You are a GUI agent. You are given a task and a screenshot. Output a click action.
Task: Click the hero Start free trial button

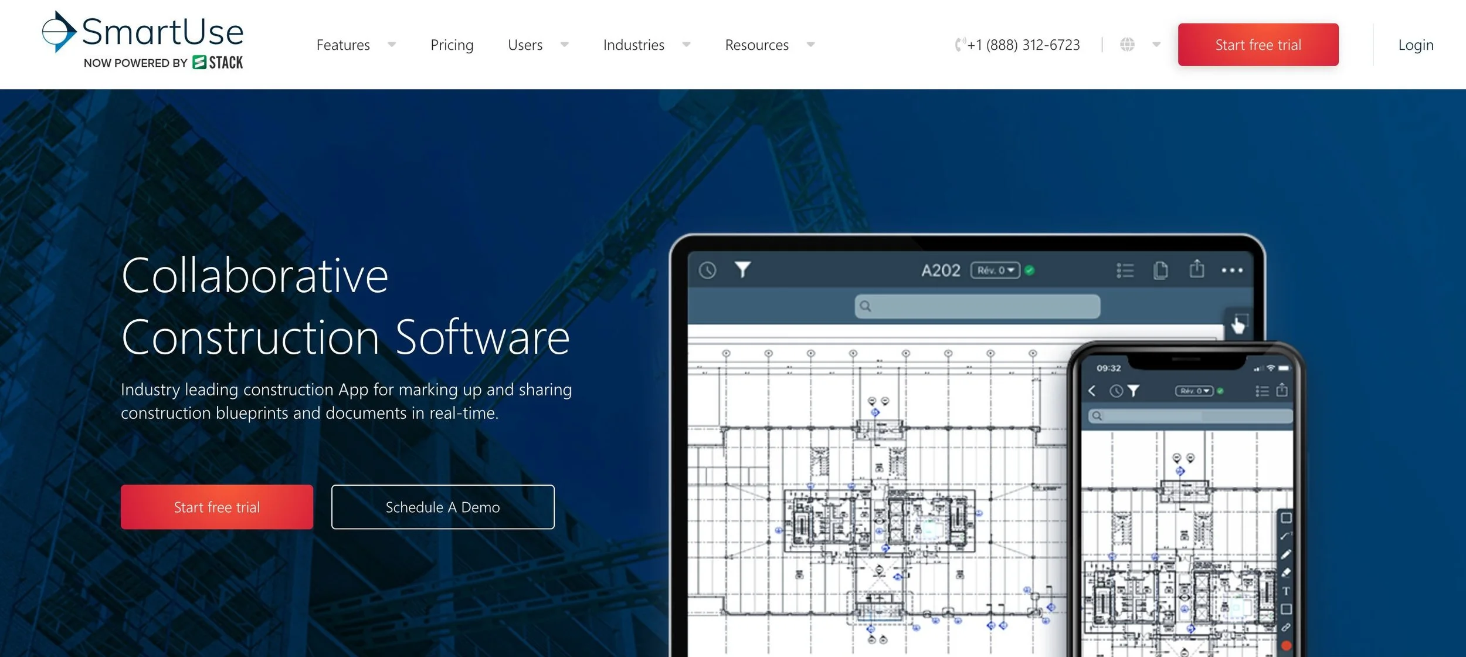pyautogui.click(x=217, y=507)
